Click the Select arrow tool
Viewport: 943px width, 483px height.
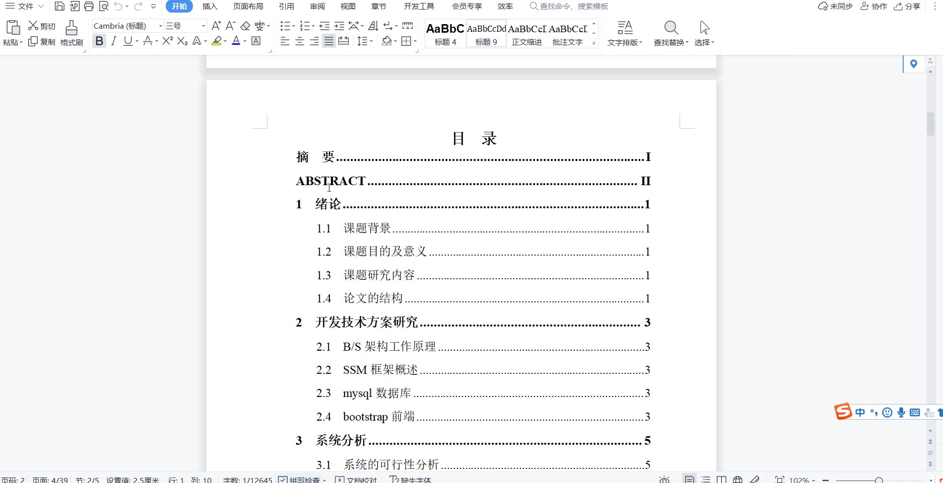pyautogui.click(x=704, y=28)
